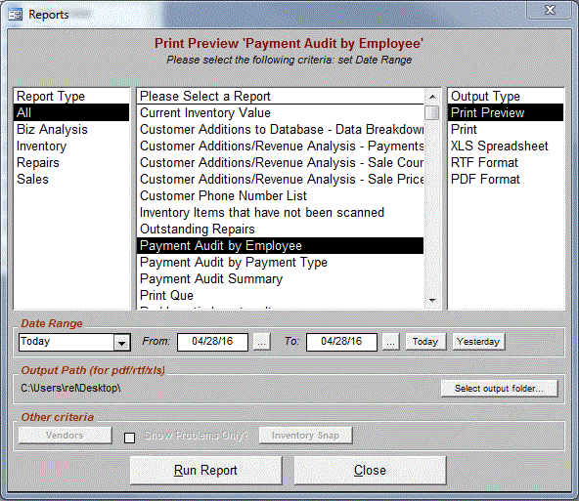
Task: Click the Reports form icon in title bar
Action: click(x=15, y=15)
